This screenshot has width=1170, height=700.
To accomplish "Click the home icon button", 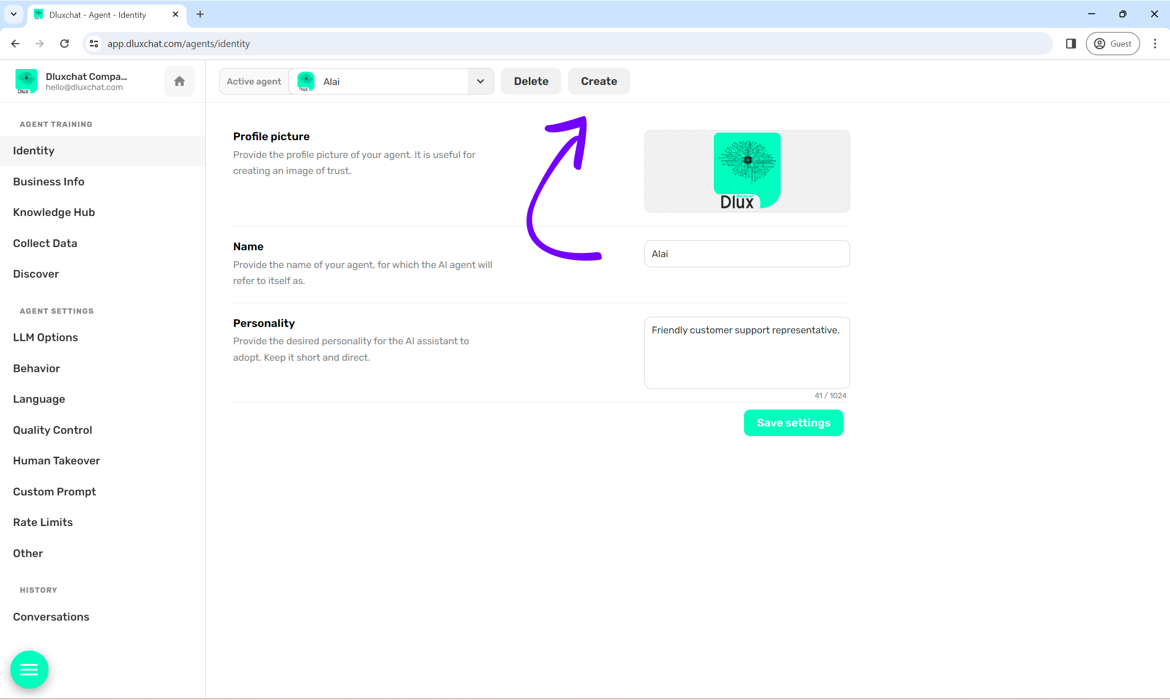I will [x=179, y=81].
